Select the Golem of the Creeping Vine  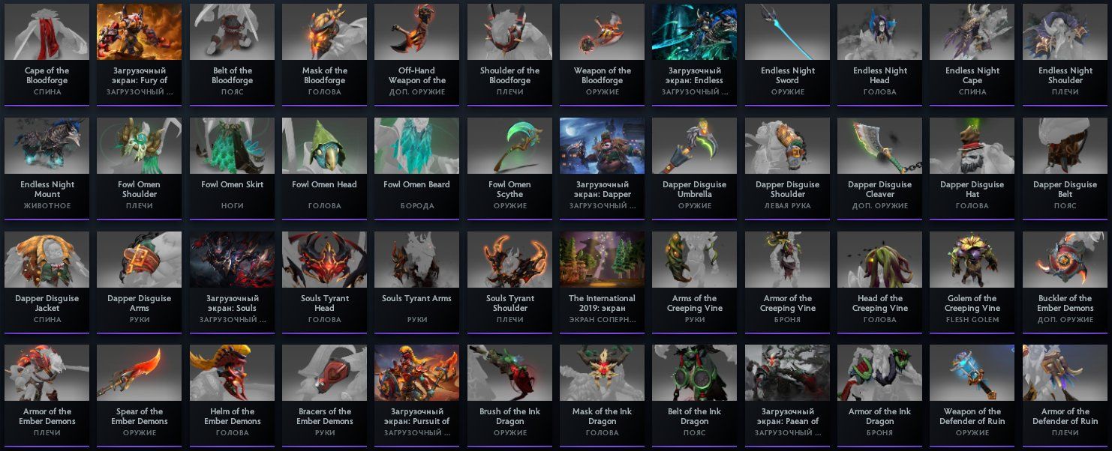(x=972, y=282)
